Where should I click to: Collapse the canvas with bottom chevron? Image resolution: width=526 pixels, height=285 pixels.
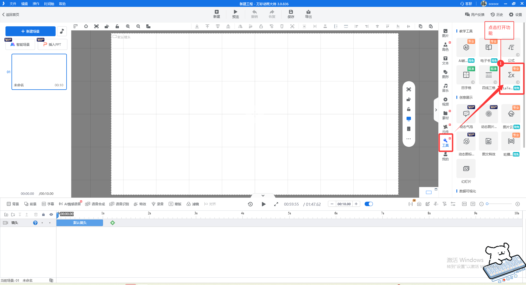[x=263, y=196]
